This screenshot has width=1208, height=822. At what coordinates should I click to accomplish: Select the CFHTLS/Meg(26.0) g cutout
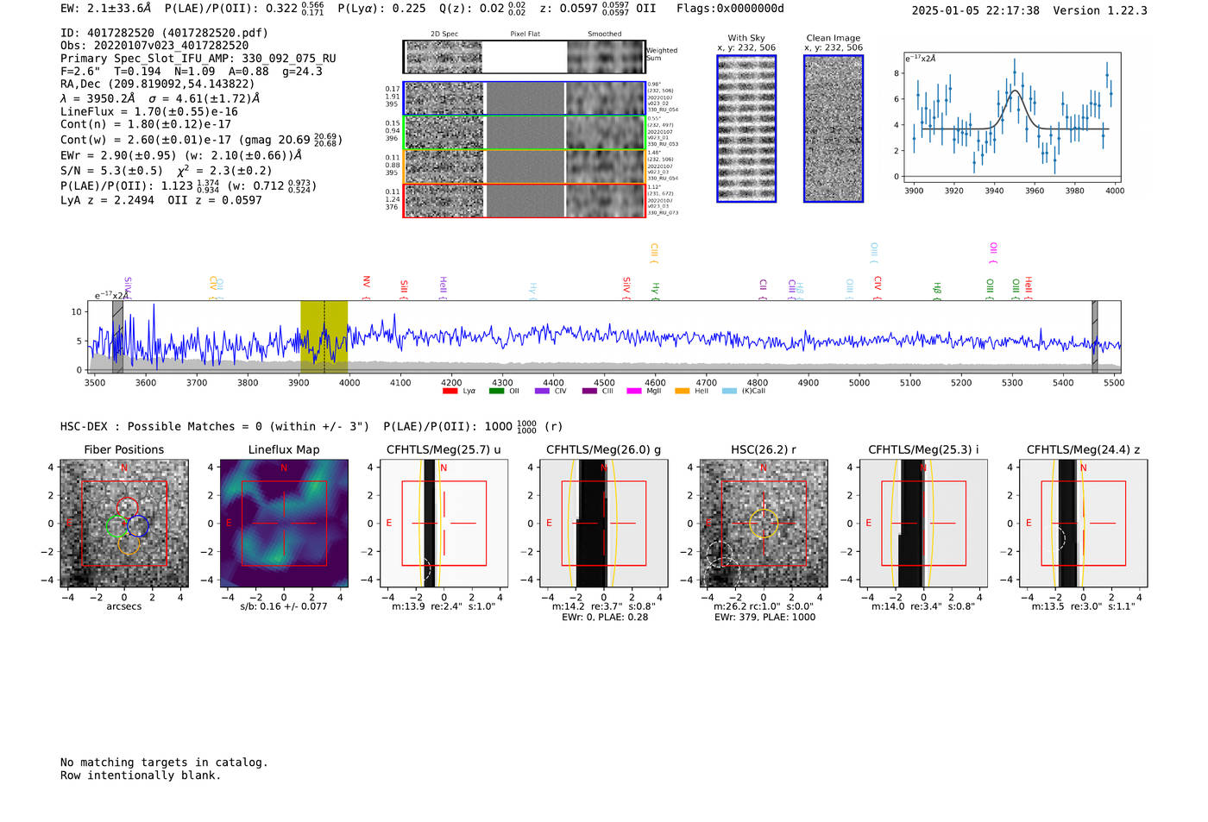(x=604, y=524)
